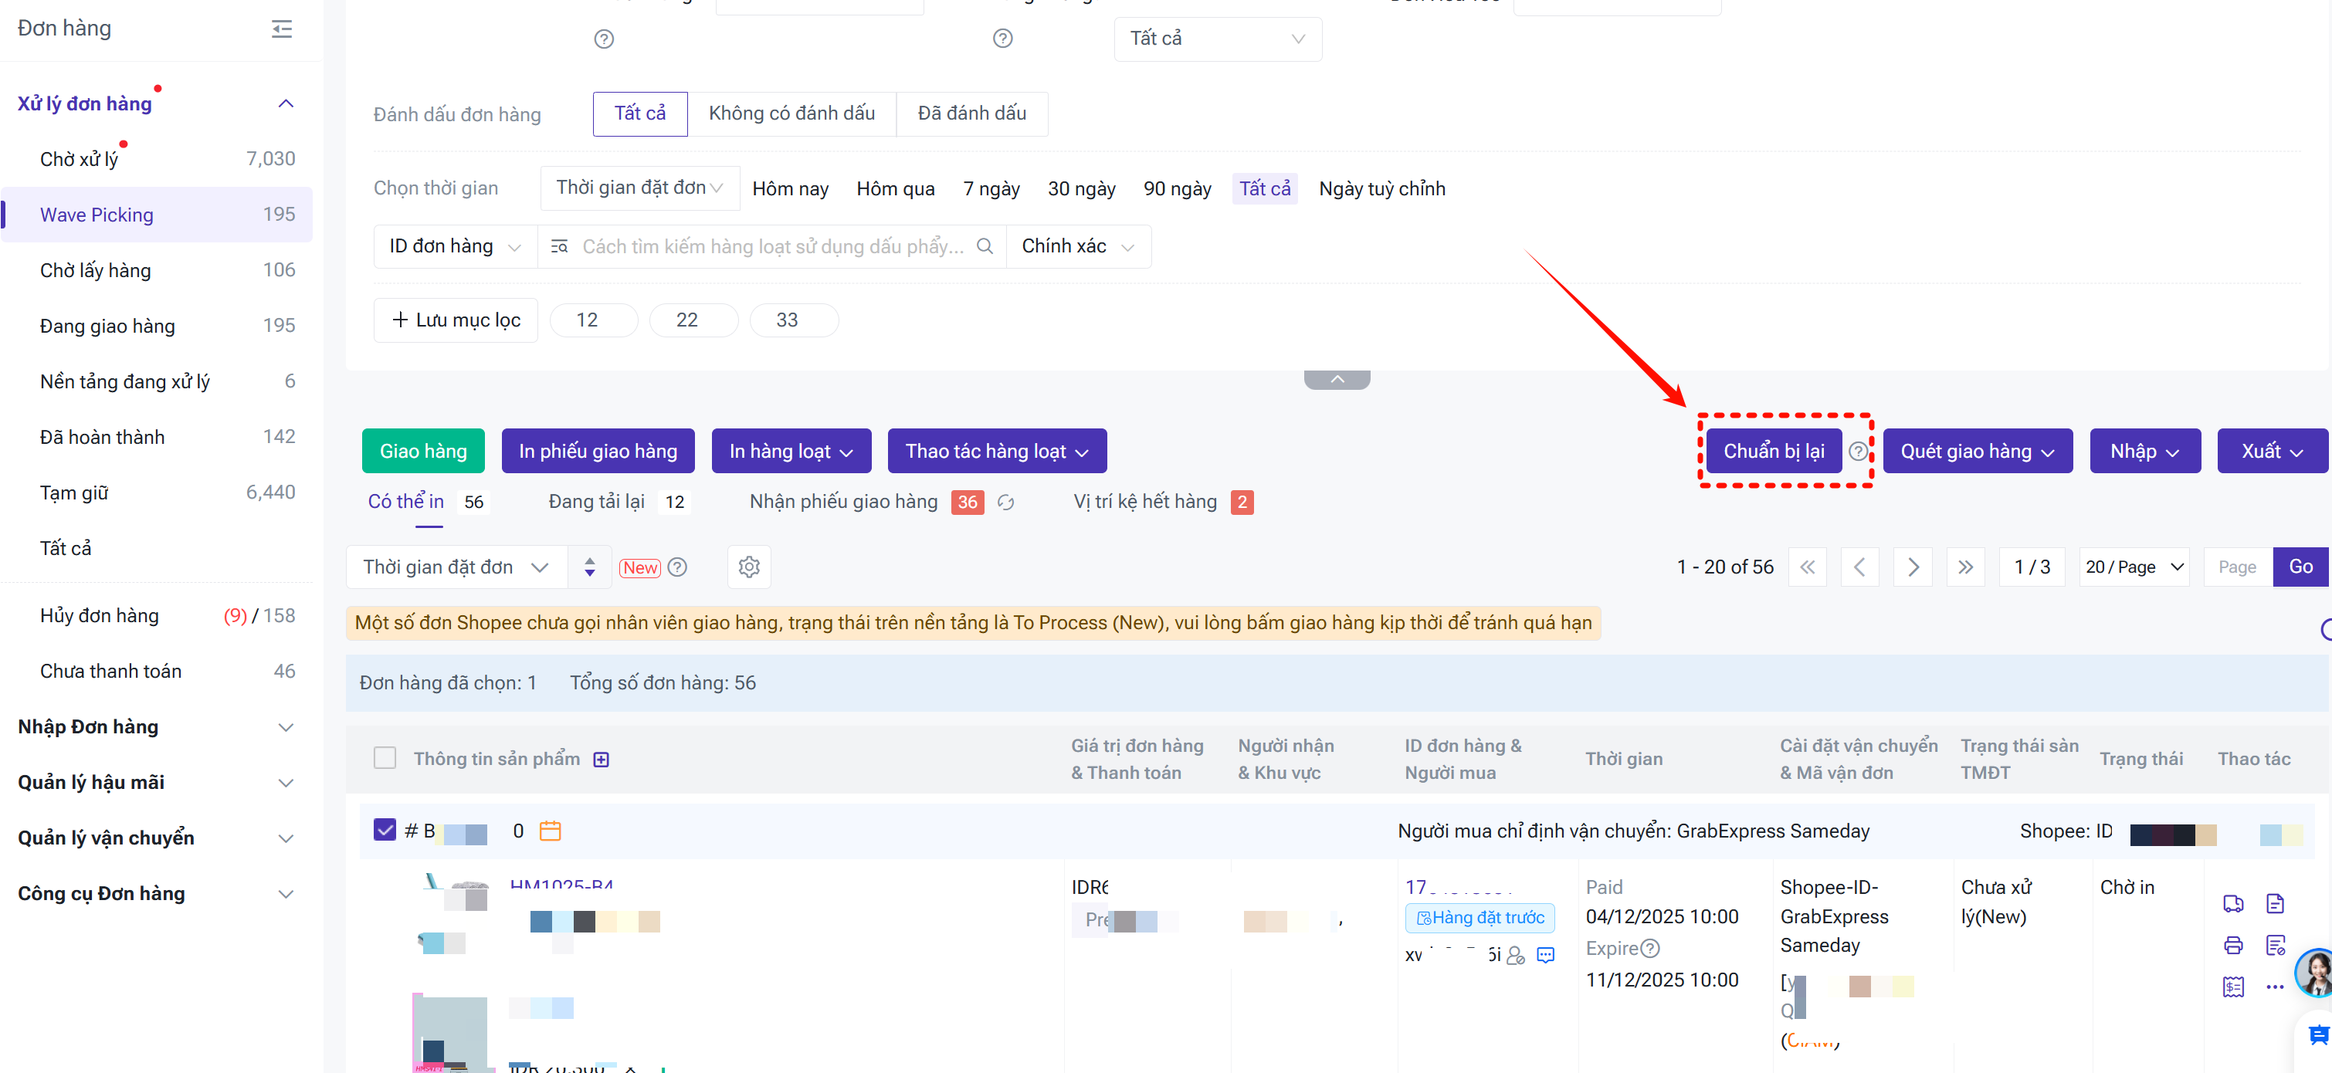Click the delivery truck icon in the order's Thao tác column
Image resolution: width=2332 pixels, height=1073 pixels.
click(2232, 903)
